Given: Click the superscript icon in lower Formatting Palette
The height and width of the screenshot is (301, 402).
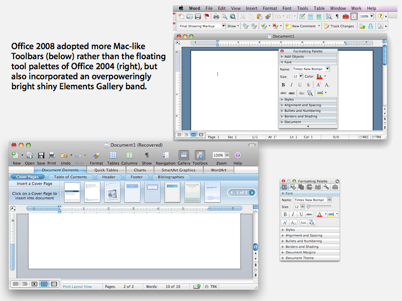Looking at the screenshot, I should [x=285, y=223].
